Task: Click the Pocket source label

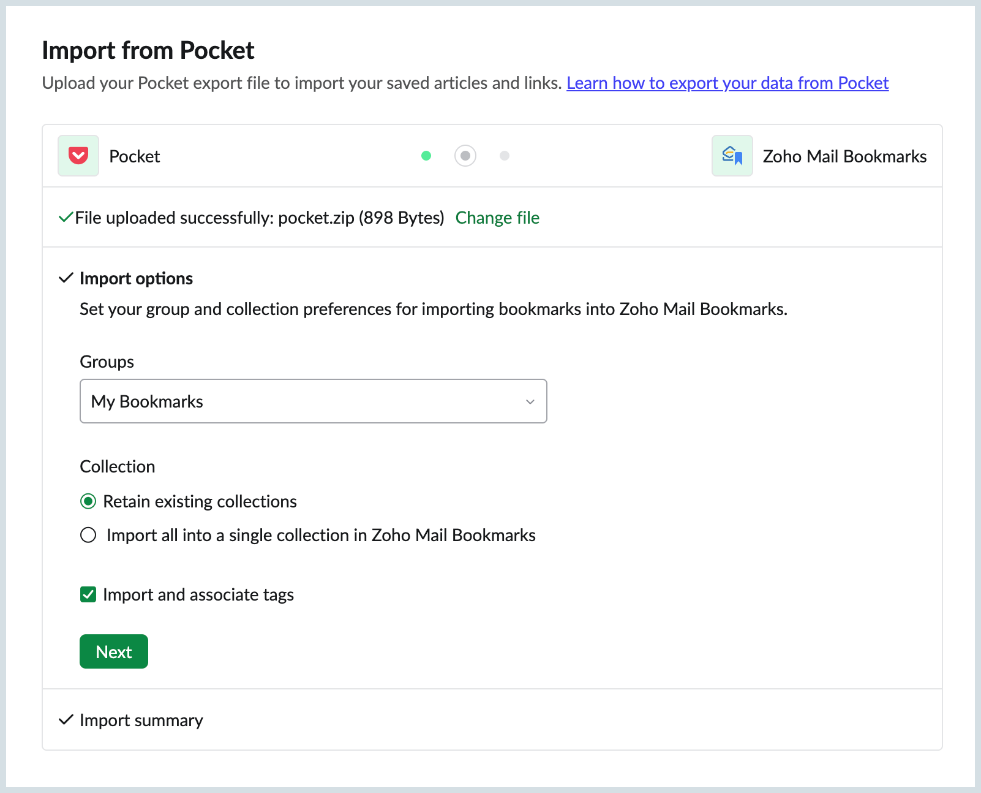Action: 134,156
